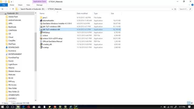Open the Help question mark icon
Screen dimensions: 194x109
point(192,5)
